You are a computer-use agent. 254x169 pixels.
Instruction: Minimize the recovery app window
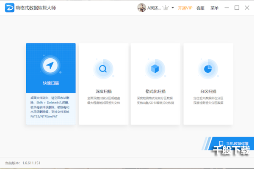(227, 8)
